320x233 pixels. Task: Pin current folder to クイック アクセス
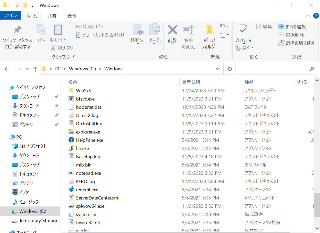[17, 36]
